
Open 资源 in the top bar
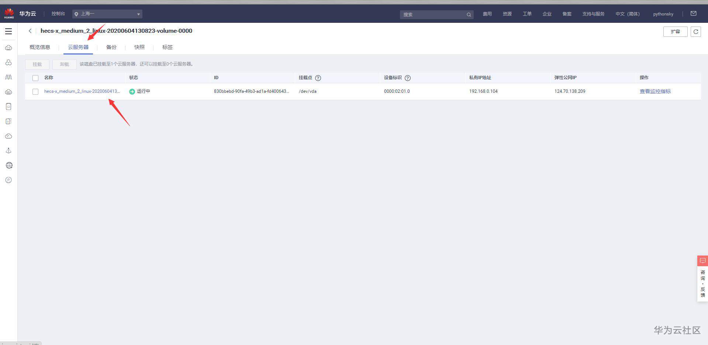tap(507, 14)
